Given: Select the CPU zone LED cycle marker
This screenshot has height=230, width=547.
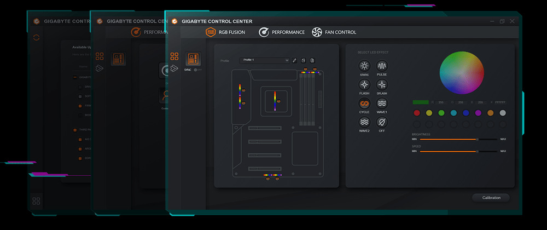Looking at the screenshot, I should (279, 101).
